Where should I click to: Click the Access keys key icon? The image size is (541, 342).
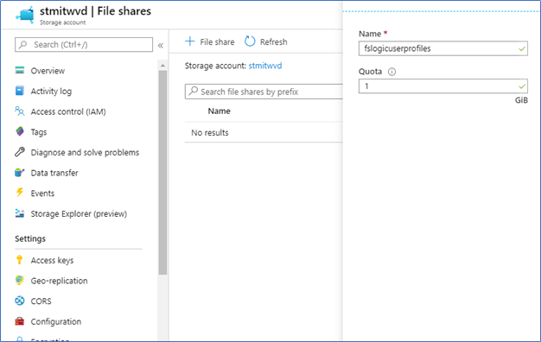click(x=20, y=260)
